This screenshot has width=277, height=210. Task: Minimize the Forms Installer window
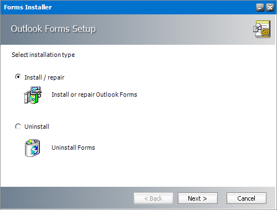pos(260,8)
